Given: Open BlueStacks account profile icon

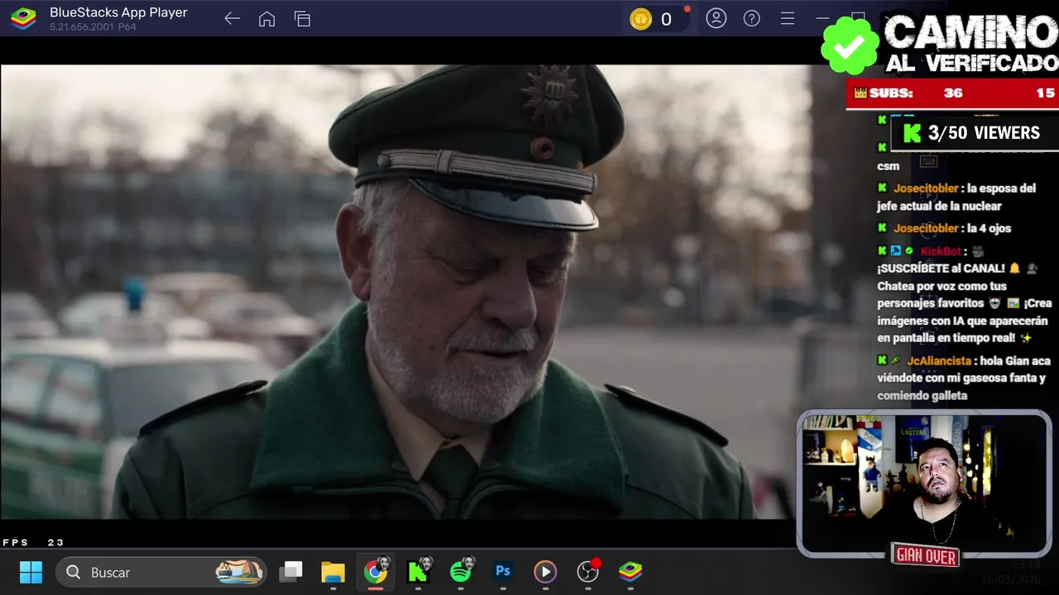Looking at the screenshot, I should coord(716,18).
